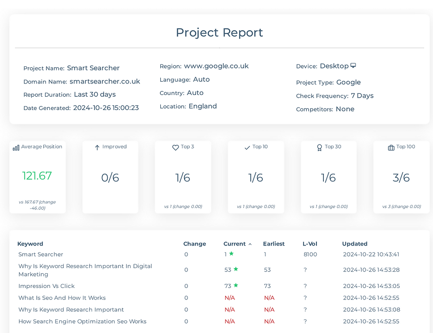This screenshot has height=333, width=433.
Task: Sort by the Updated column header
Action: pyautogui.click(x=354, y=244)
